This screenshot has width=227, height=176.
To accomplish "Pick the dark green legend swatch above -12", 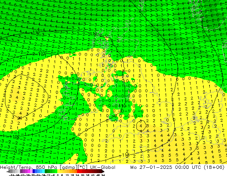I will pos(46,171).
